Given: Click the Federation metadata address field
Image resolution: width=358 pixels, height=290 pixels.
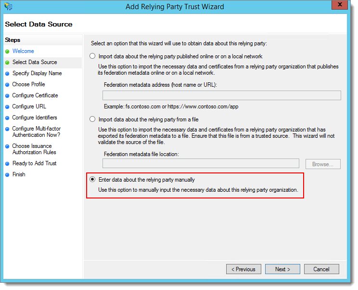Looking at the screenshot, I should click(x=222, y=95).
